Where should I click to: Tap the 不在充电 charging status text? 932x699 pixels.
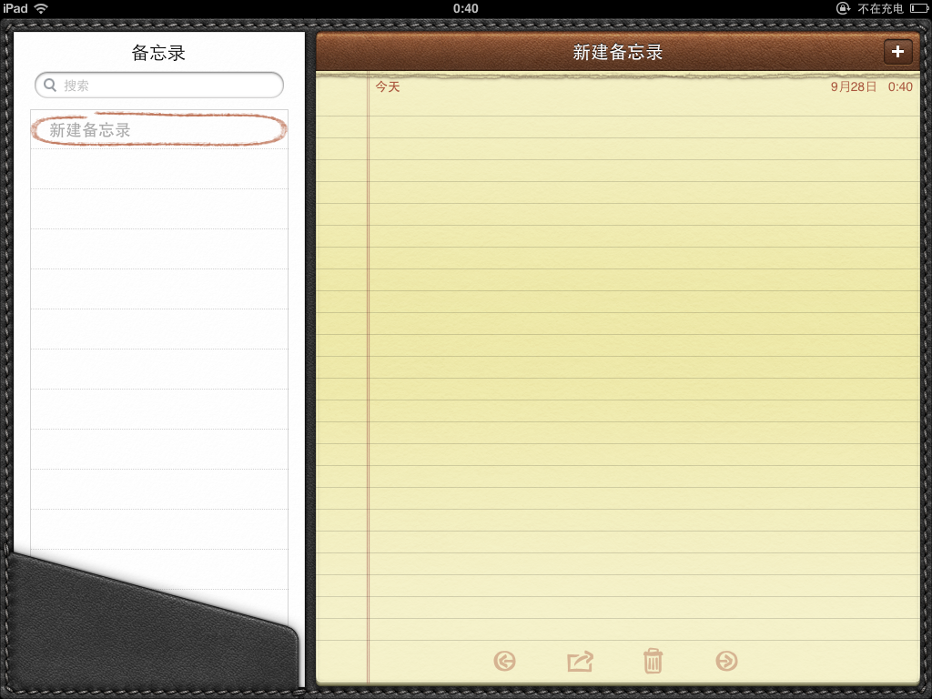tap(880, 8)
